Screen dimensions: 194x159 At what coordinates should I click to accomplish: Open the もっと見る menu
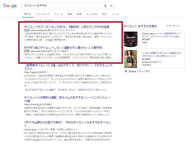coord(92,14)
